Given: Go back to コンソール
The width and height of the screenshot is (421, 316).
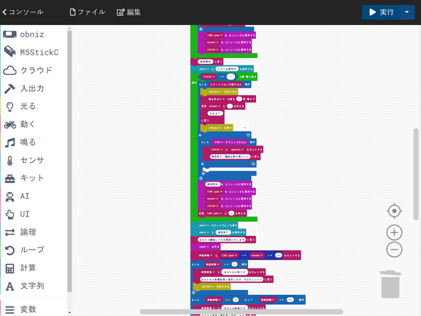Looking at the screenshot, I should (x=23, y=13).
